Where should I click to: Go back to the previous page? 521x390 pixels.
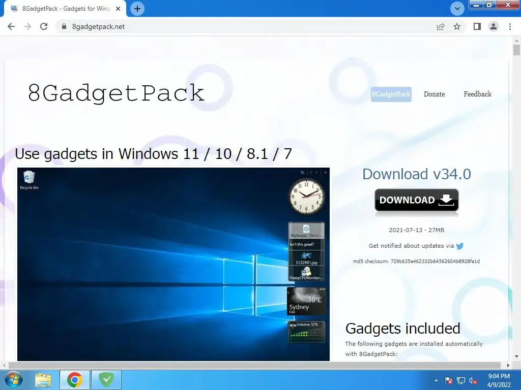pos(11,26)
